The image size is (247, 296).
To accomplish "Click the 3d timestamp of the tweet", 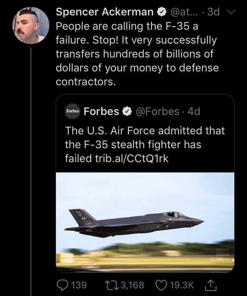I will pos(213,12).
